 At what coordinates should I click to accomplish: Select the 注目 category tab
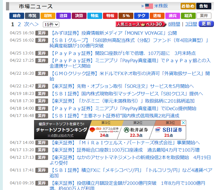(63, 16)
